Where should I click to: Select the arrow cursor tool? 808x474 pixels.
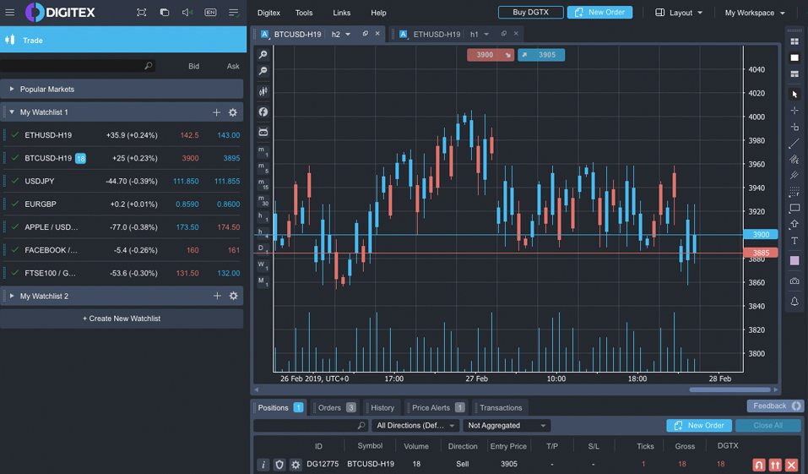(794, 95)
